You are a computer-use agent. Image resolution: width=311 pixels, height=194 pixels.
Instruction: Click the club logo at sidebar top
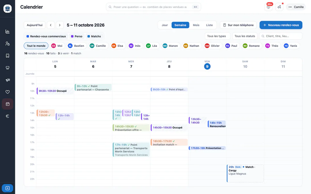(7, 9)
